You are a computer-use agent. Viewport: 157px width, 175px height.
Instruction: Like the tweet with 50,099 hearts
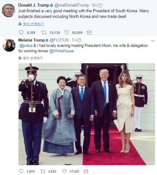tap(67, 33)
